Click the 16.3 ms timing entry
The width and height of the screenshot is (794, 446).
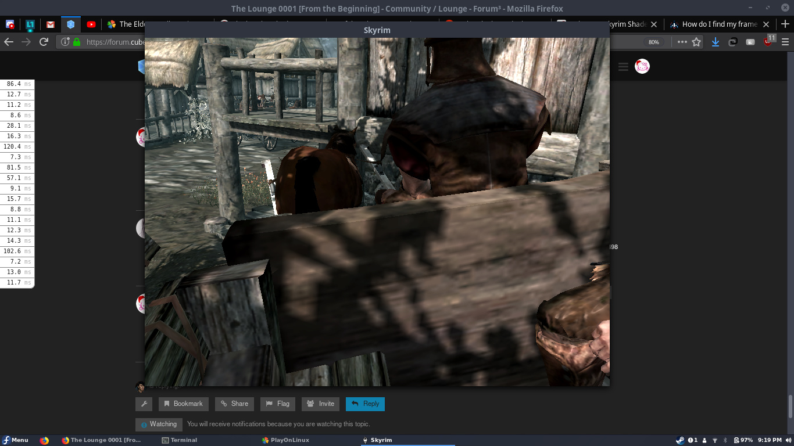(x=17, y=136)
